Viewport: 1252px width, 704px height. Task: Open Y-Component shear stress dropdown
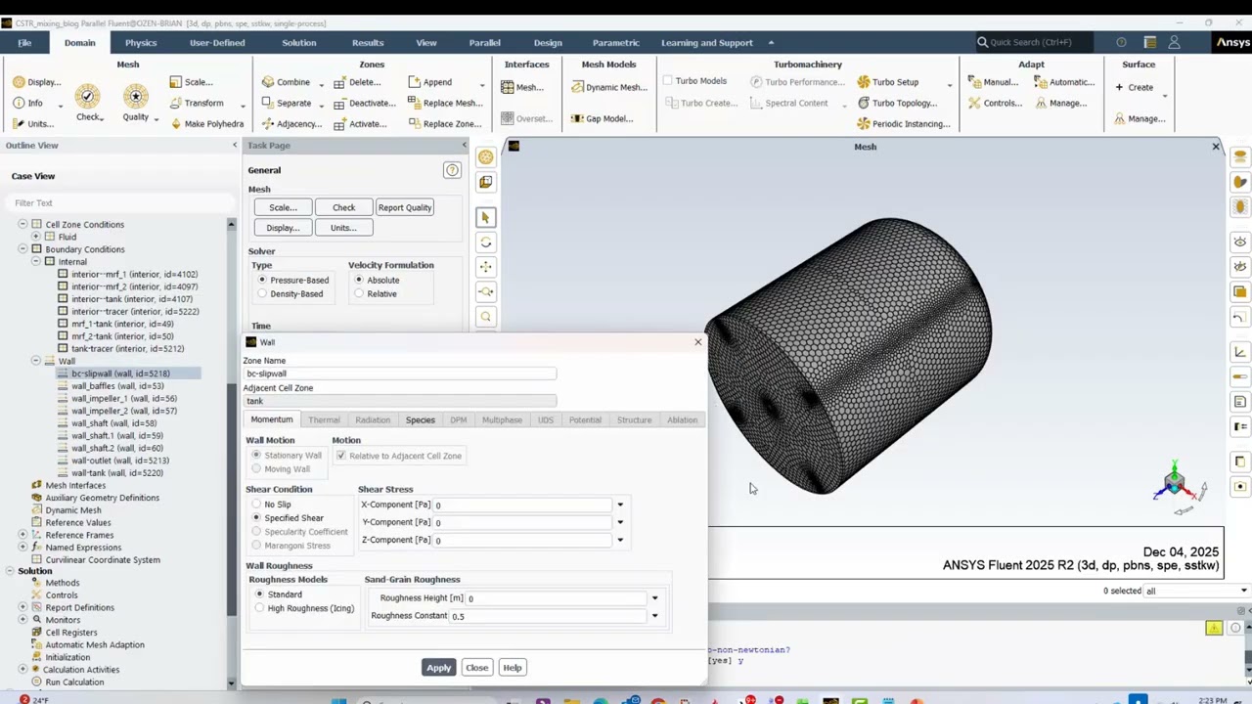click(620, 522)
